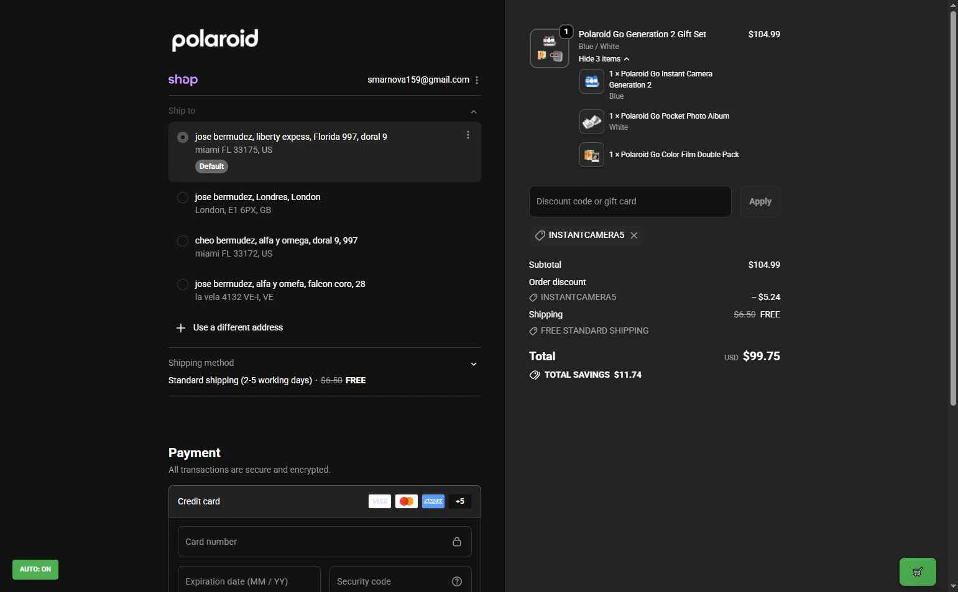Click the Shop Pay logo

tap(183, 80)
